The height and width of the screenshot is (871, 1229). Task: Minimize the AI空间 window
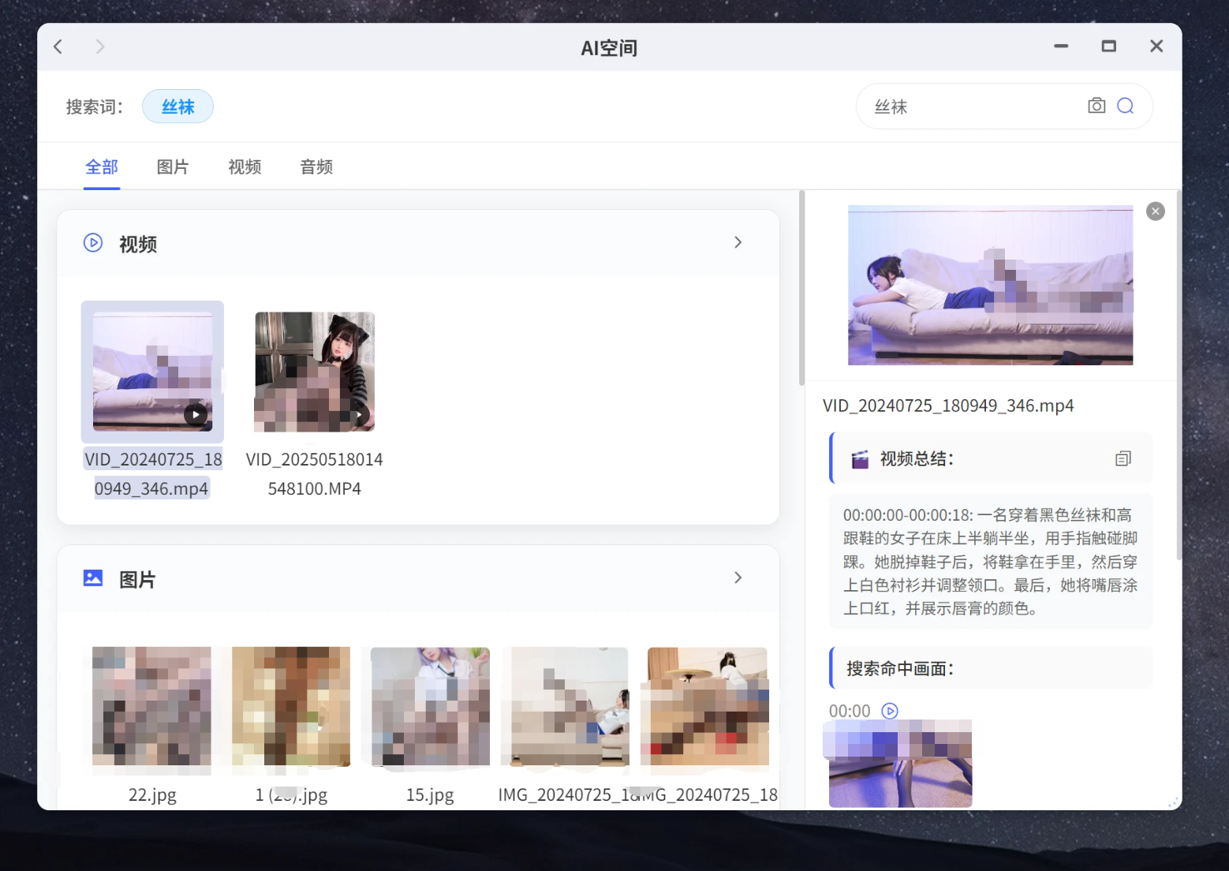click(1061, 47)
